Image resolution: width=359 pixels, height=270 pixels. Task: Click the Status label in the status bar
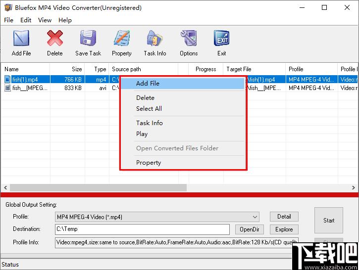coord(10,265)
